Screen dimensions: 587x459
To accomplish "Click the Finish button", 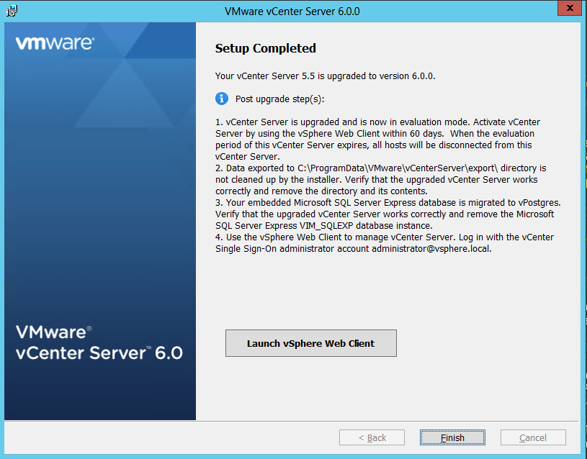I will click(452, 437).
